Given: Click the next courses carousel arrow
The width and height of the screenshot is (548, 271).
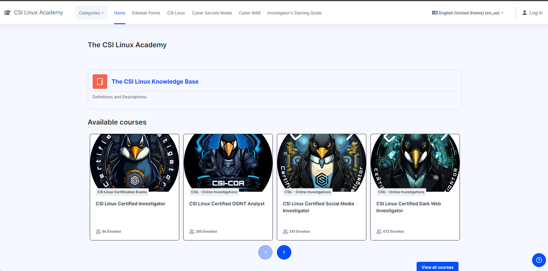Looking at the screenshot, I should pos(284,252).
